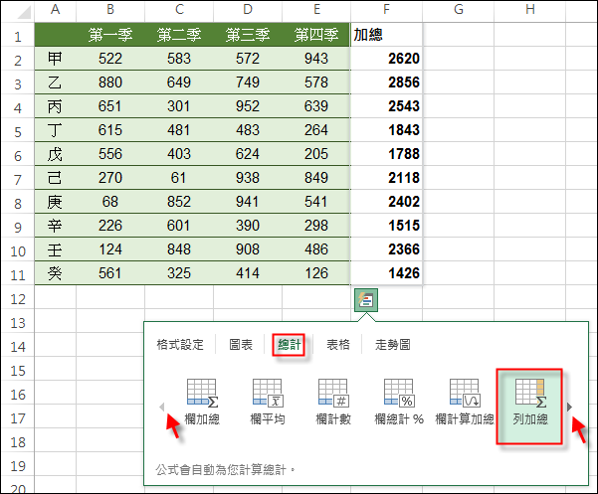Image resolution: width=598 pixels, height=494 pixels.
Task: Switch to the 圖表 tab
Action: pyautogui.click(x=241, y=345)
